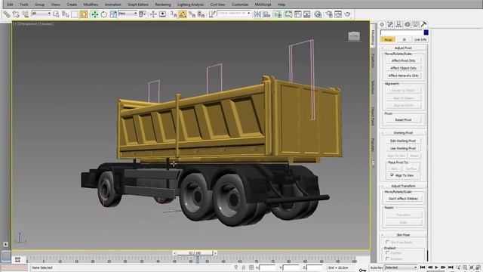Collapse the Skin Pose rollout
Image resolution: width=483 pixels, height=272 pixels.
click(403, 235)
